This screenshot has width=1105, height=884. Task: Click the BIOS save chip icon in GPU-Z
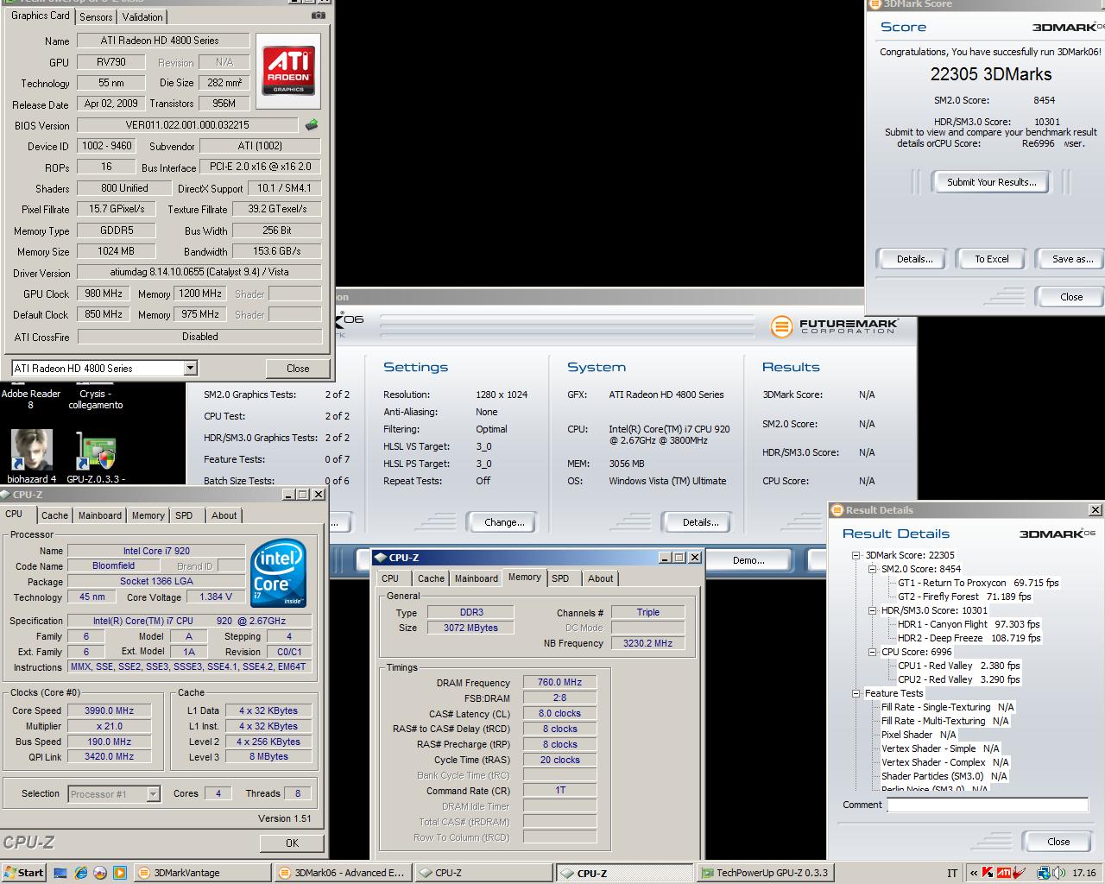(312, 125)
